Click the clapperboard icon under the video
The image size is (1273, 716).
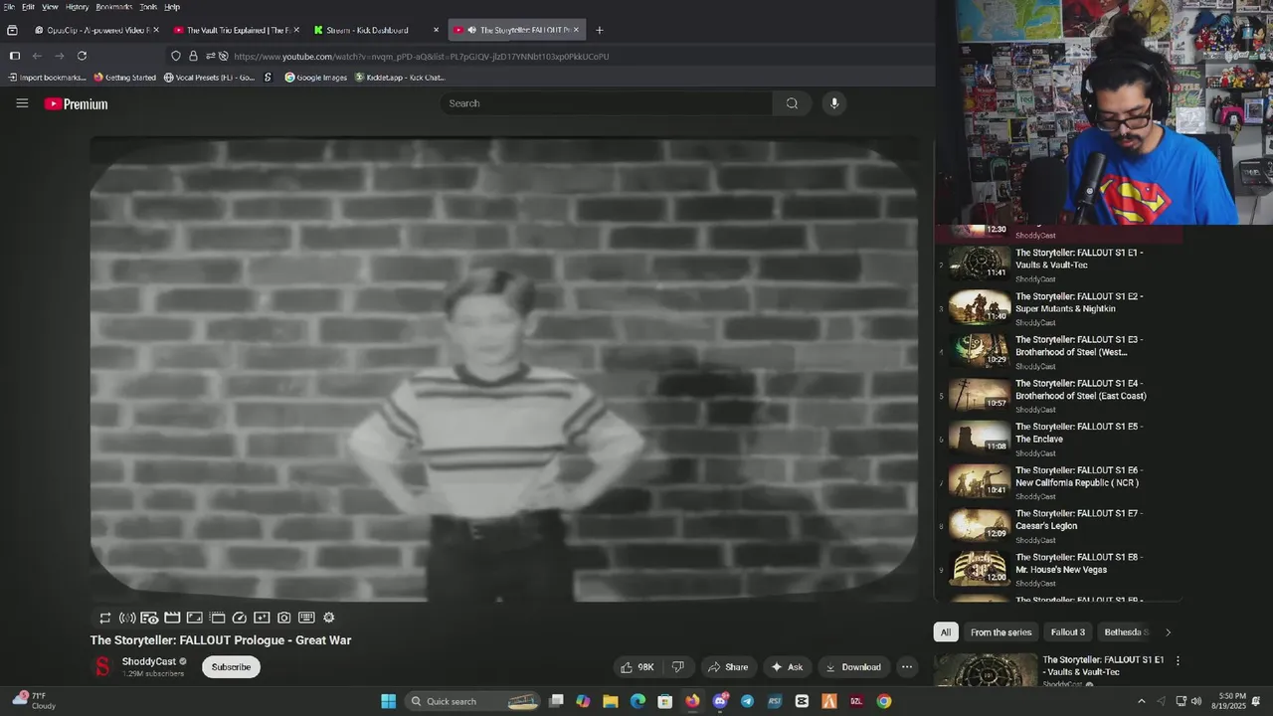(172, 618)
